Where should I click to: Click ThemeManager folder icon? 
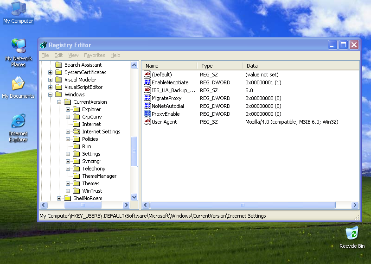(x=77, y=176)
